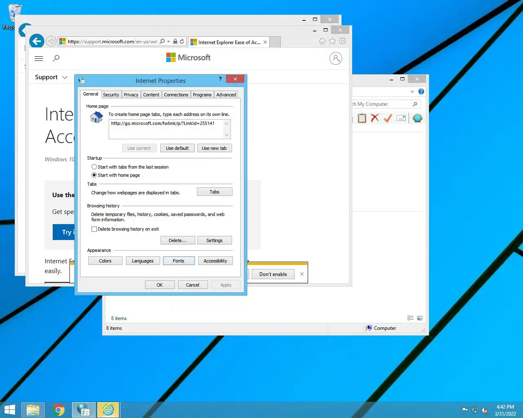This screenshot has width=523, height=418.
Task: Open the Languages button
Action: (143, 261)
